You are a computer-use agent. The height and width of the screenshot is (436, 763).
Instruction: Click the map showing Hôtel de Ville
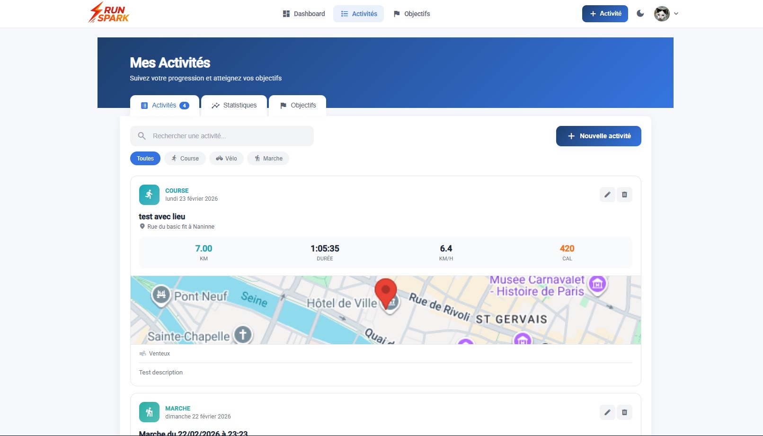(x=385, y=310)
